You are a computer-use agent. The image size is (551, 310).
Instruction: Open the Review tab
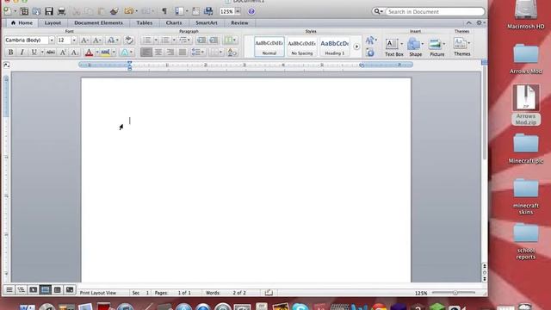pyautogui.click(x=239, y=23)
